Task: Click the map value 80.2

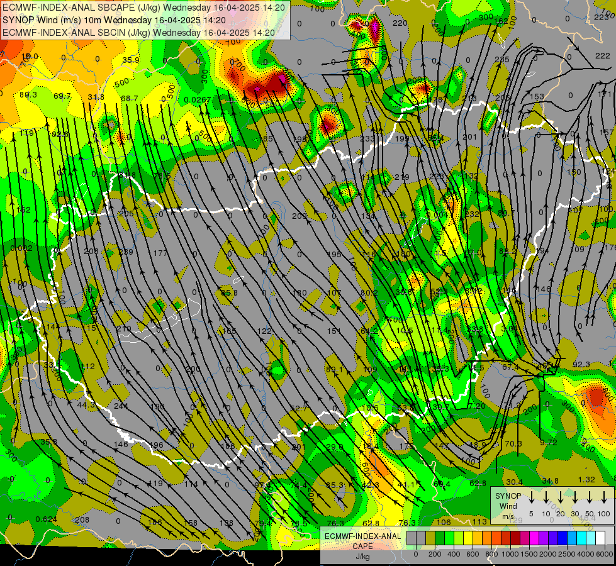Action: click(369, 292)
